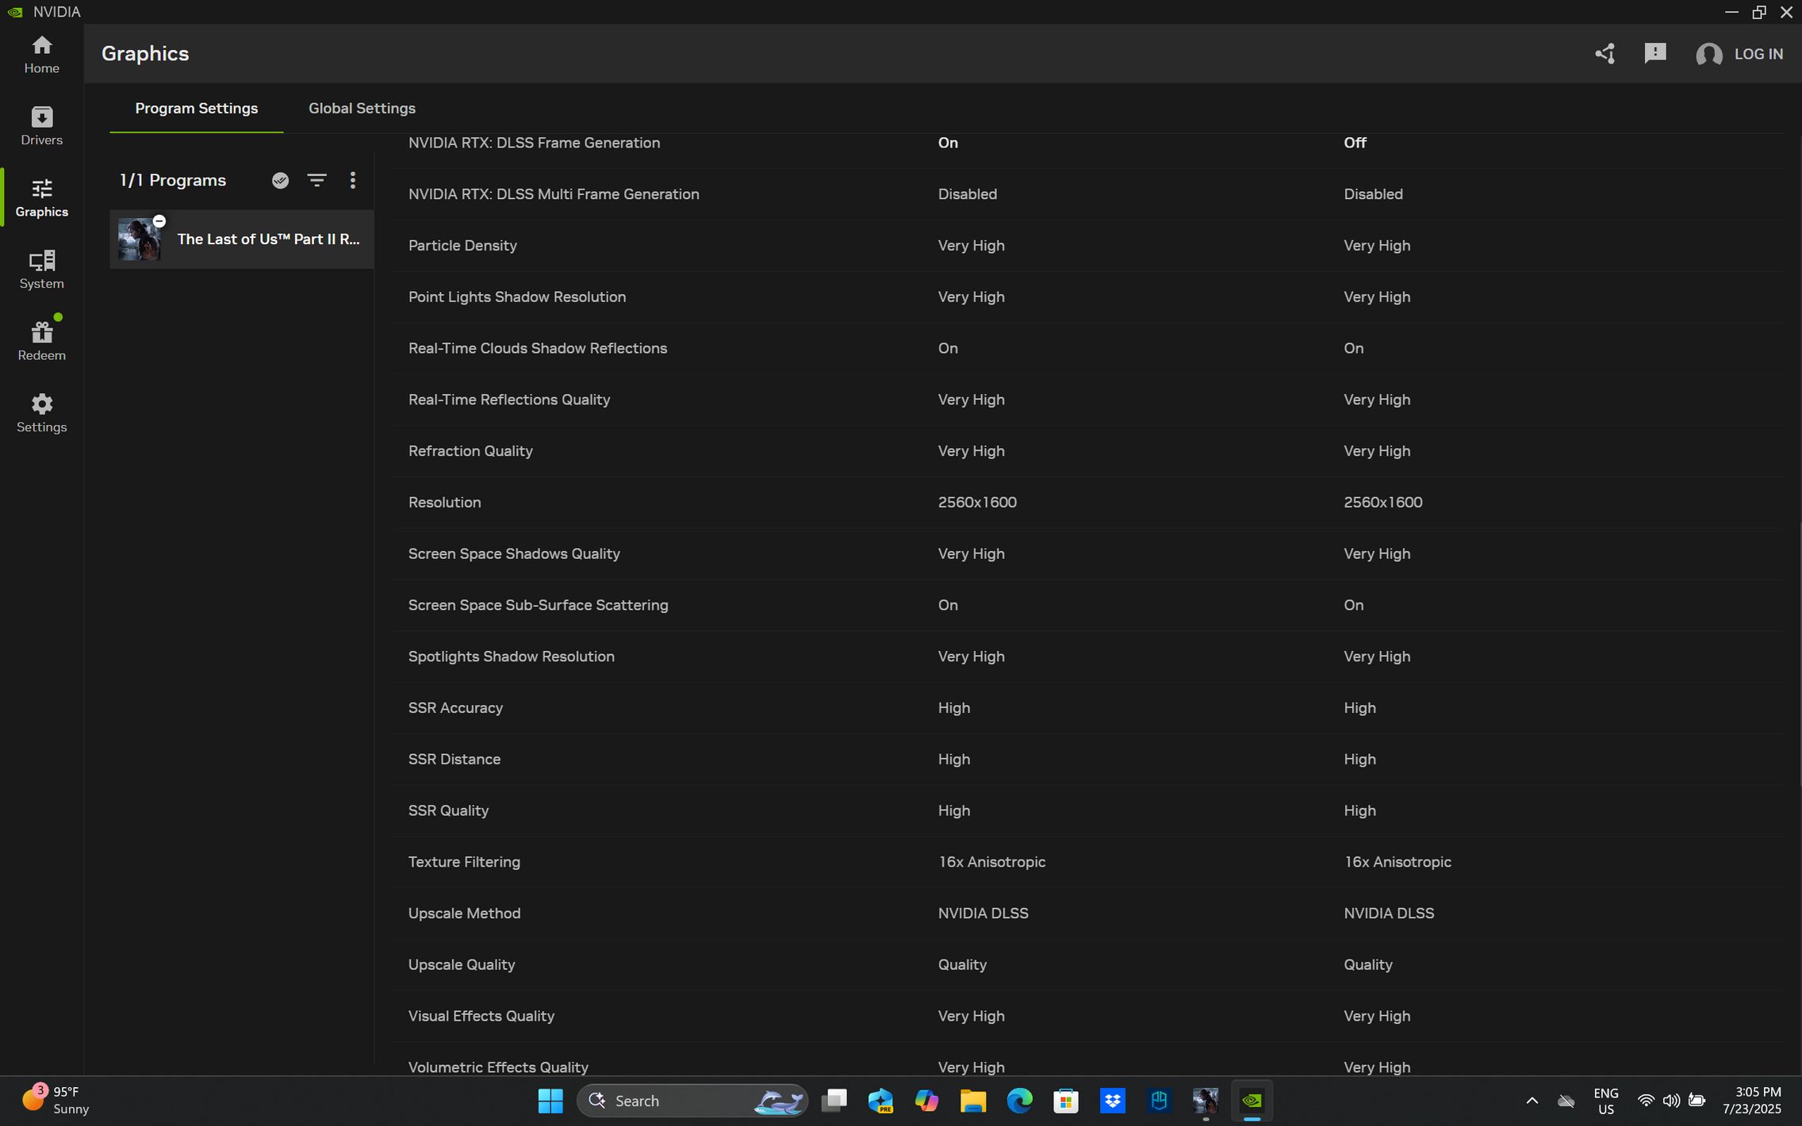Click the LOG IN button
This screenshot has height=1126, width=1802.
pyautogui.click(x=1758, y=54)
